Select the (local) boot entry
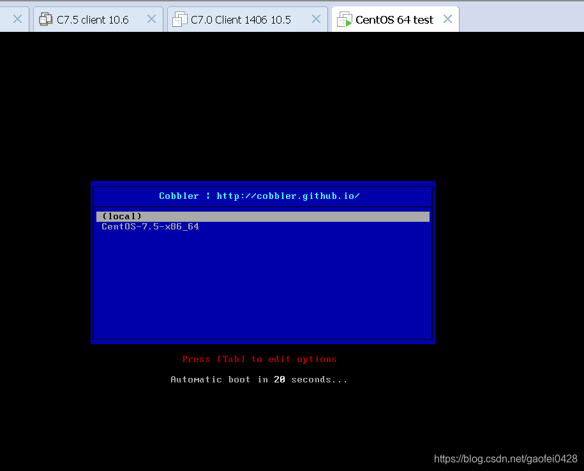The image size is (584, 471). pyautogui.click(x=262, y=217)
